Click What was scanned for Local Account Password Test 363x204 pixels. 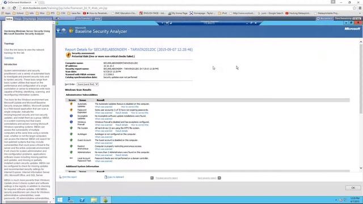coord(103,161)
